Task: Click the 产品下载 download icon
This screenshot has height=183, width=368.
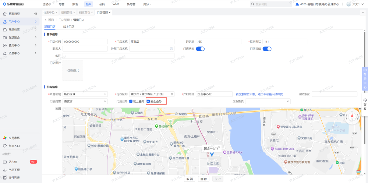Action: pyautogui.click(x=5, y=170)
